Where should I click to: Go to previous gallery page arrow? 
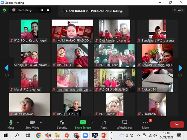tap(6, 68)
